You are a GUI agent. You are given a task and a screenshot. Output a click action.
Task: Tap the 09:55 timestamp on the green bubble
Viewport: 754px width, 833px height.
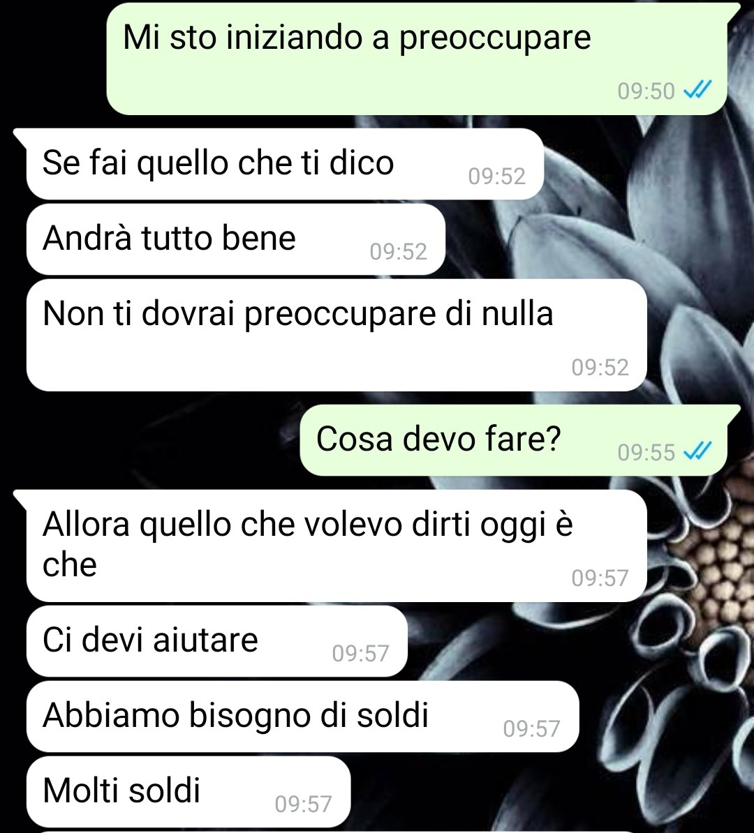(x=646, y=453)
